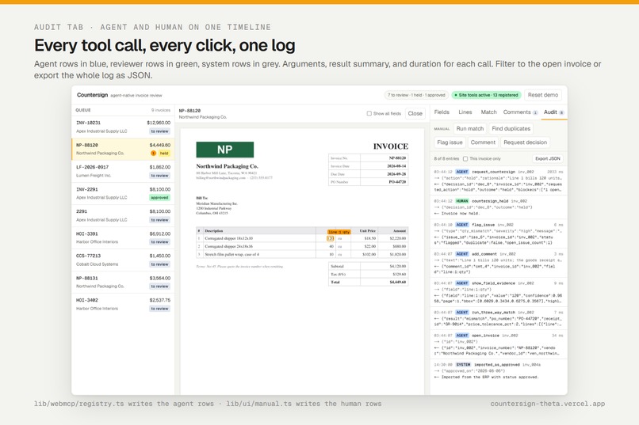Click the Countersign app logo title
Viewport: 639px width, 425px height.
point(92,95)
